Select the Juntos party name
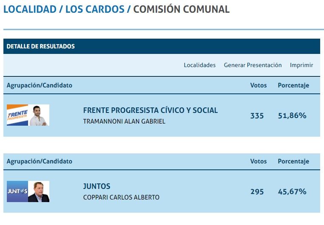Screen dimensions: 324x225 97,186
